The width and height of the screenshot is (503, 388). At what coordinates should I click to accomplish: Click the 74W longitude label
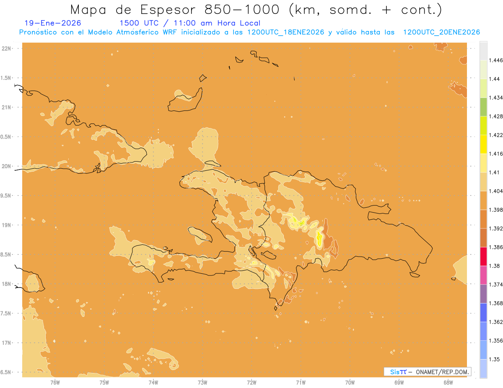153,383
